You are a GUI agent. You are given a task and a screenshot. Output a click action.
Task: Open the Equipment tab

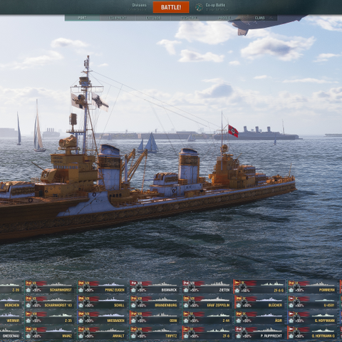118,18
